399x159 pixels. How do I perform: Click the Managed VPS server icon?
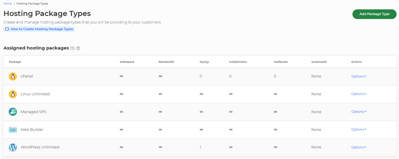tap(13, 112)
